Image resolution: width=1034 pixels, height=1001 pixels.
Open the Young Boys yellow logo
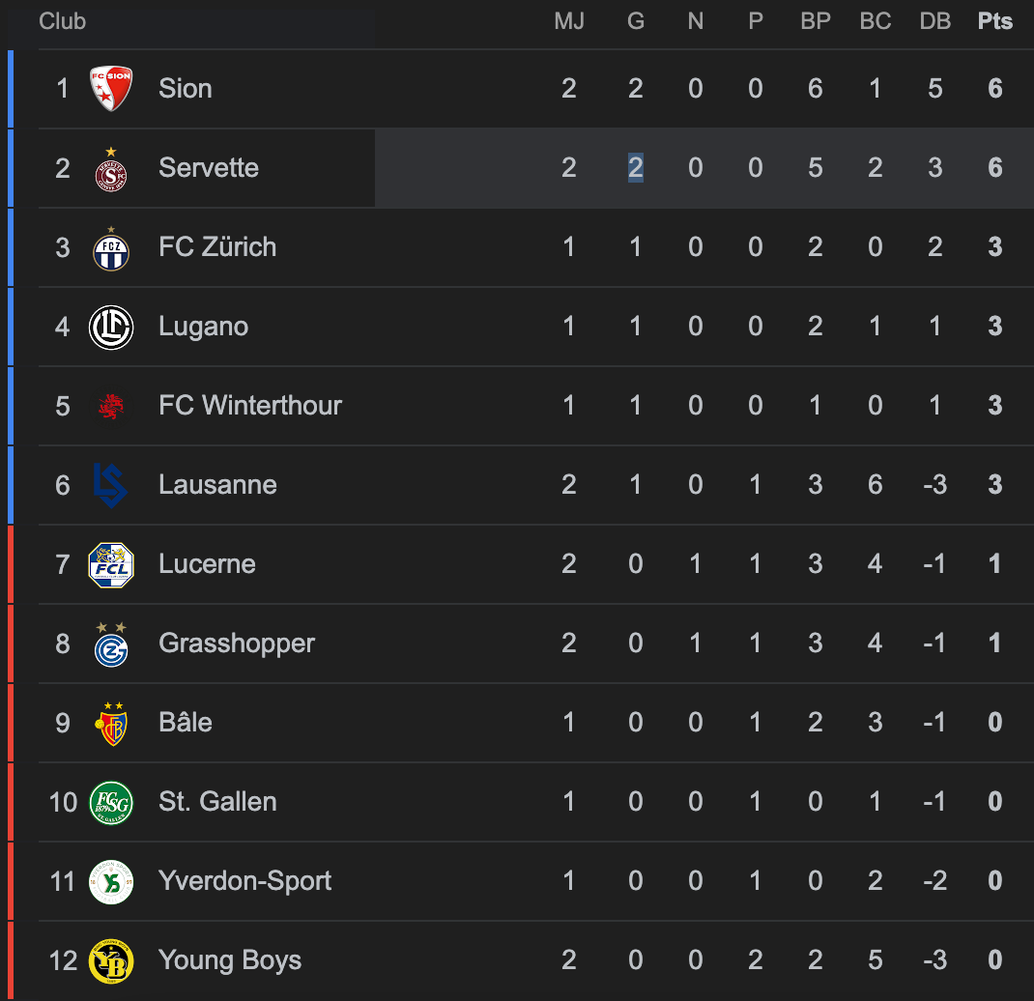[111, 960]
